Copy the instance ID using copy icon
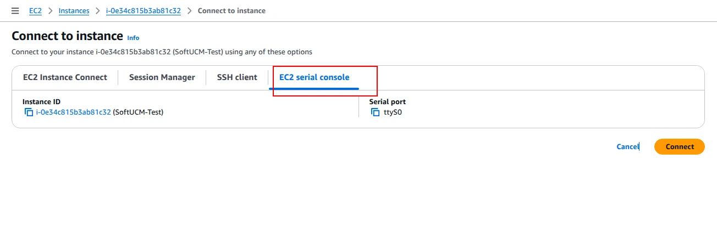 pyautogui.click(x=29, y=112)
